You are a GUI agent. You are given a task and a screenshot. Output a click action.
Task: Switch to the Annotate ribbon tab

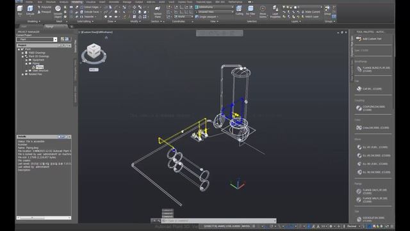(x=114, y=2)
